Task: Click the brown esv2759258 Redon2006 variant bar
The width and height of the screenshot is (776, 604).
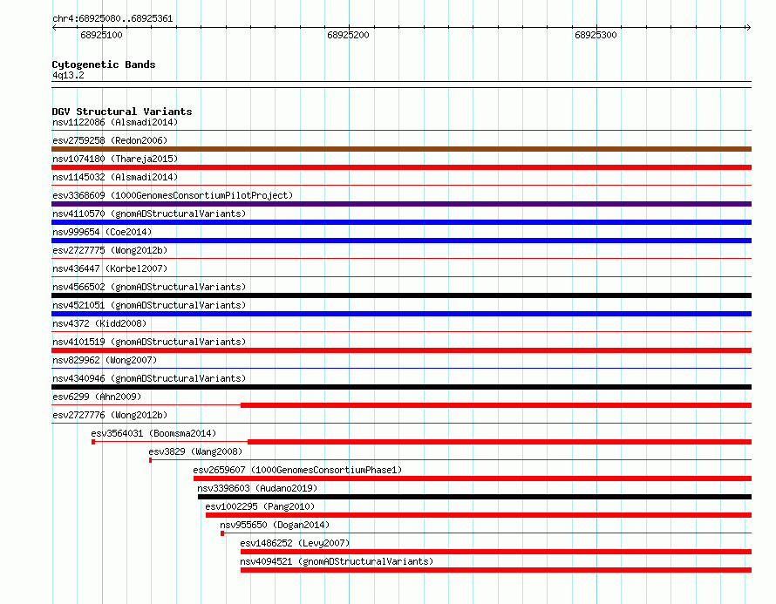Action: [401, 149]
